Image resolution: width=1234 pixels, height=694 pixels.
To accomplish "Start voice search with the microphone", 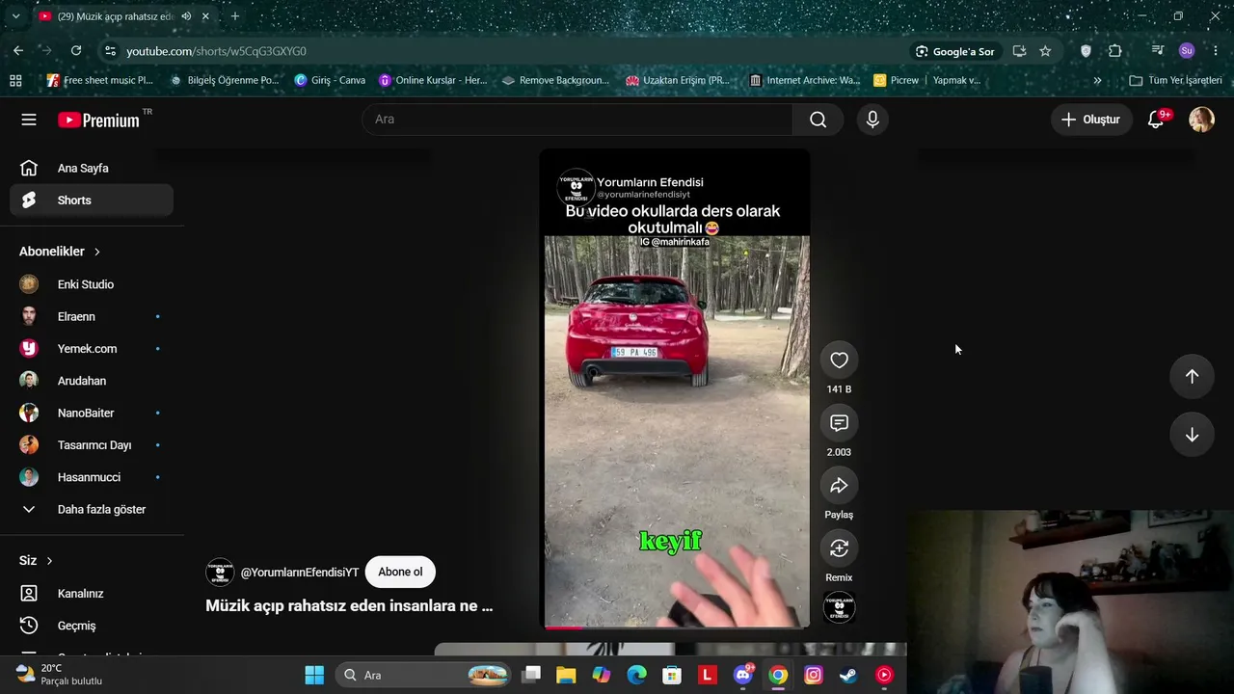I will coord(872,120).
